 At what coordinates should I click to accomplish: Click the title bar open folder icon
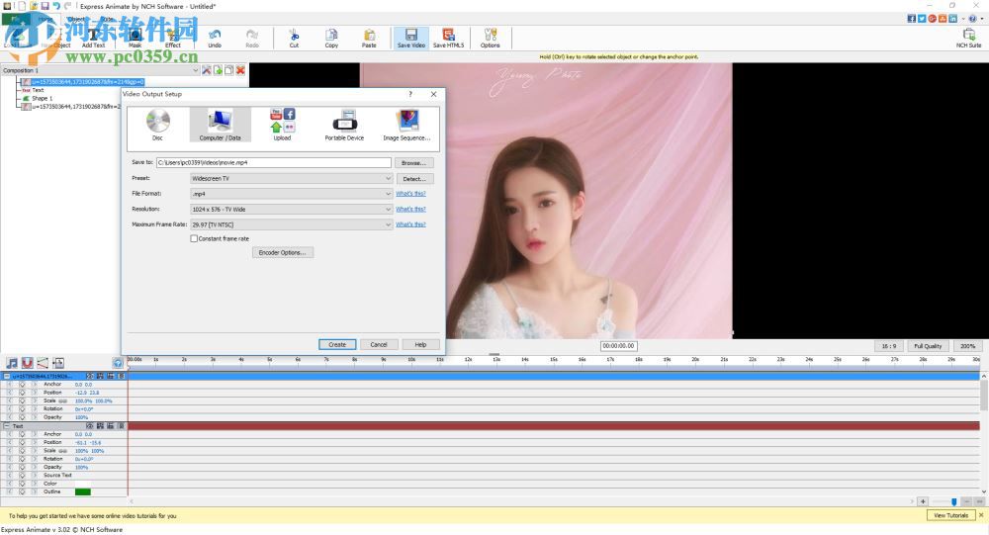tap(34, 6)
